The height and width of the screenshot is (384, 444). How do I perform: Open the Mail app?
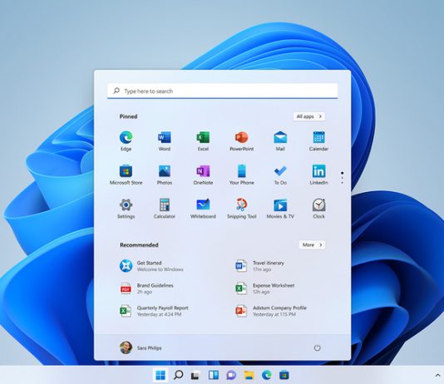(x=280, y=140)
